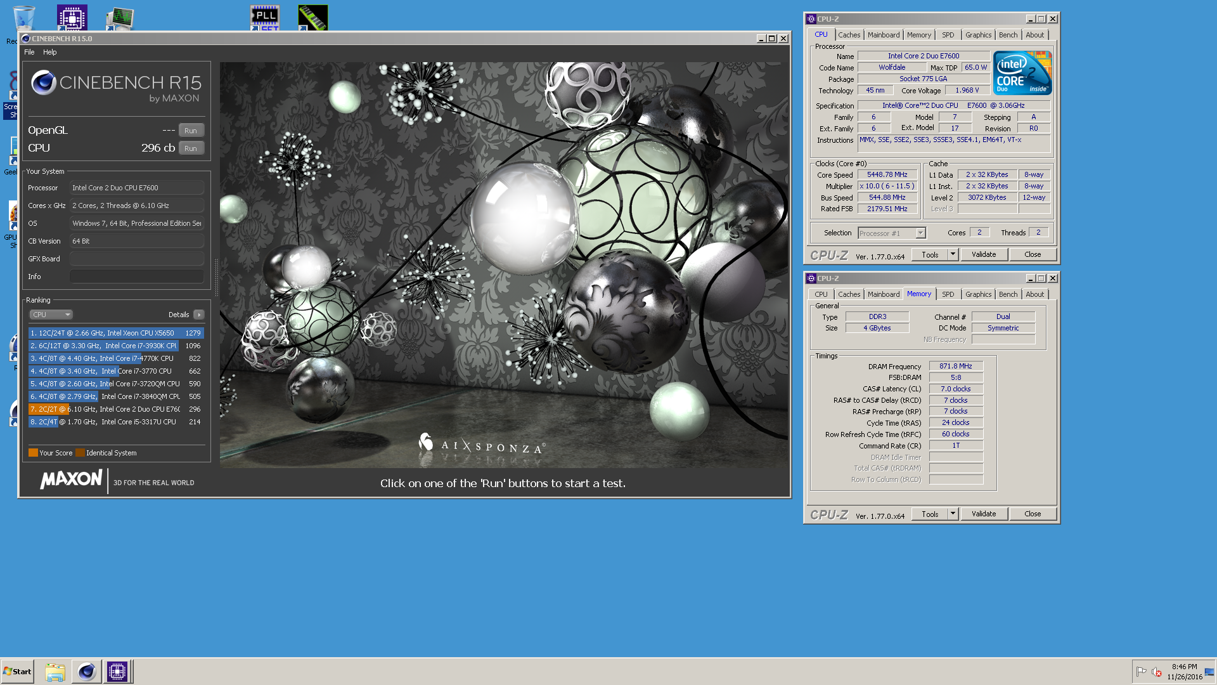Click the Core Speed 5448.78 MHz value
1217x685 pixels.
pos(887,174)
